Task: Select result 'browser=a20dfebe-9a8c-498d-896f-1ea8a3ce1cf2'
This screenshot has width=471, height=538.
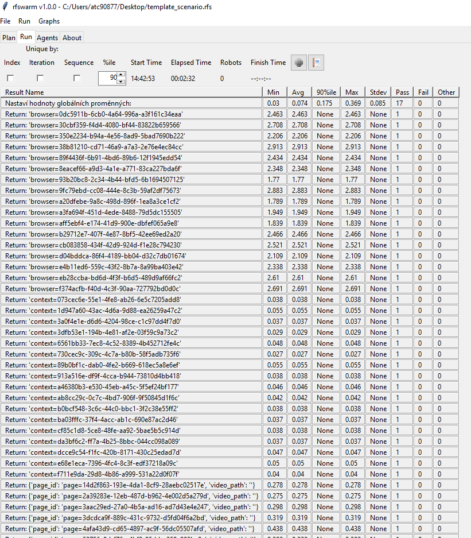Action: (x=131, y=202)
